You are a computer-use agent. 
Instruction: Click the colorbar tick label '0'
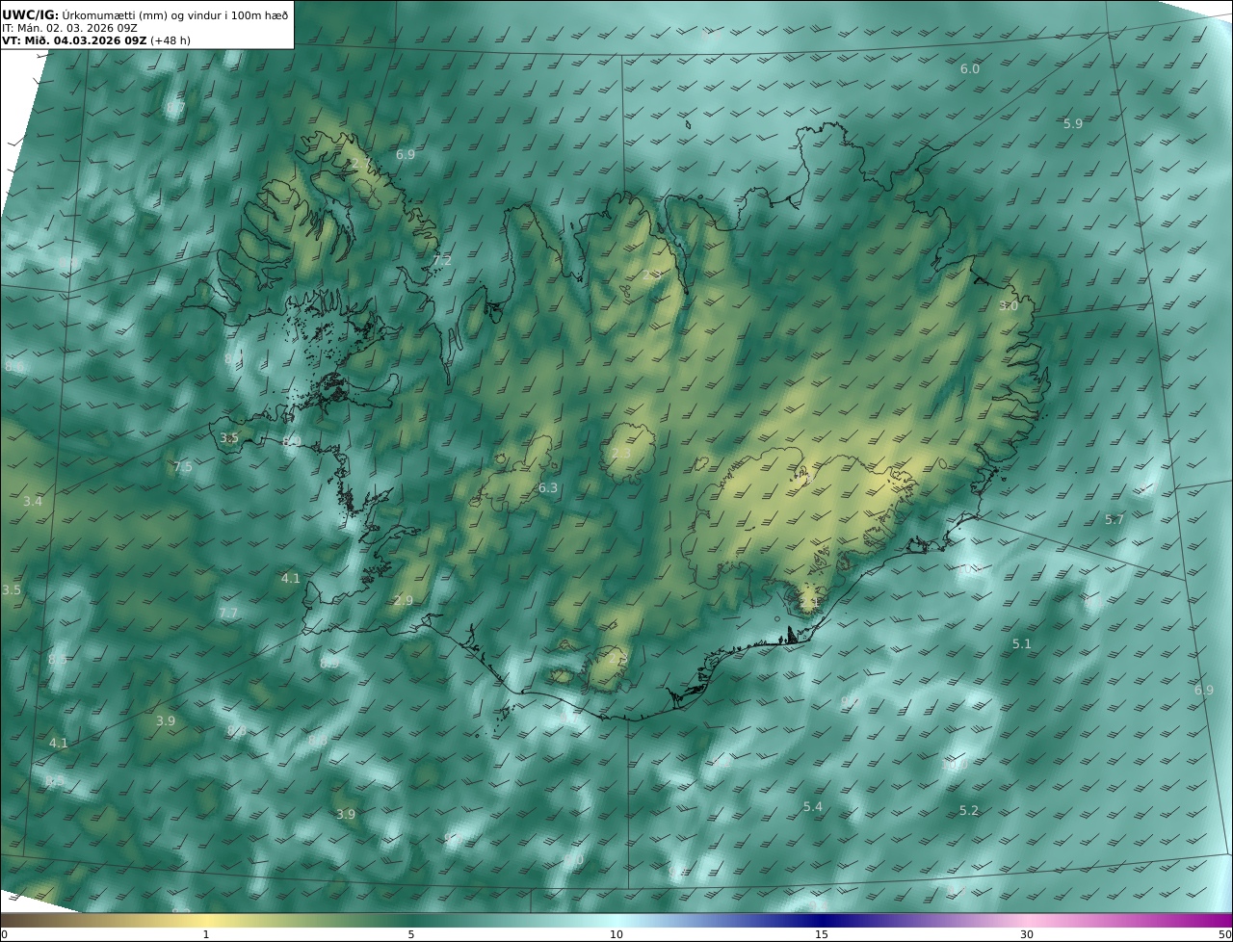tap(4, 934)
